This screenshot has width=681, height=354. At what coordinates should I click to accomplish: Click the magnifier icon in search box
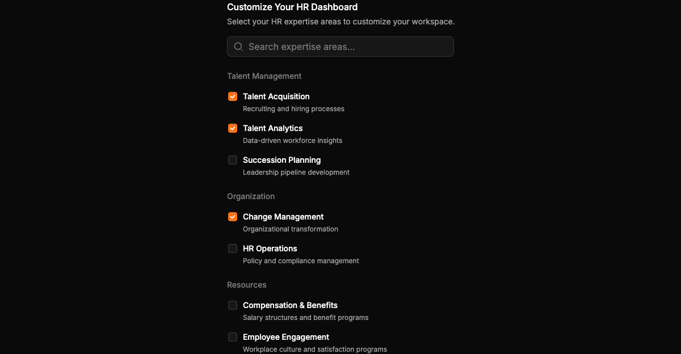click(x=238, y=47)
